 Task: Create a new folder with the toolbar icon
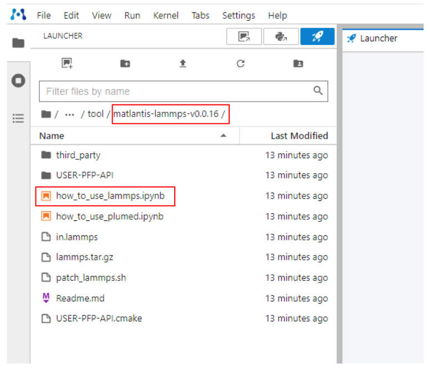(125, 63)
